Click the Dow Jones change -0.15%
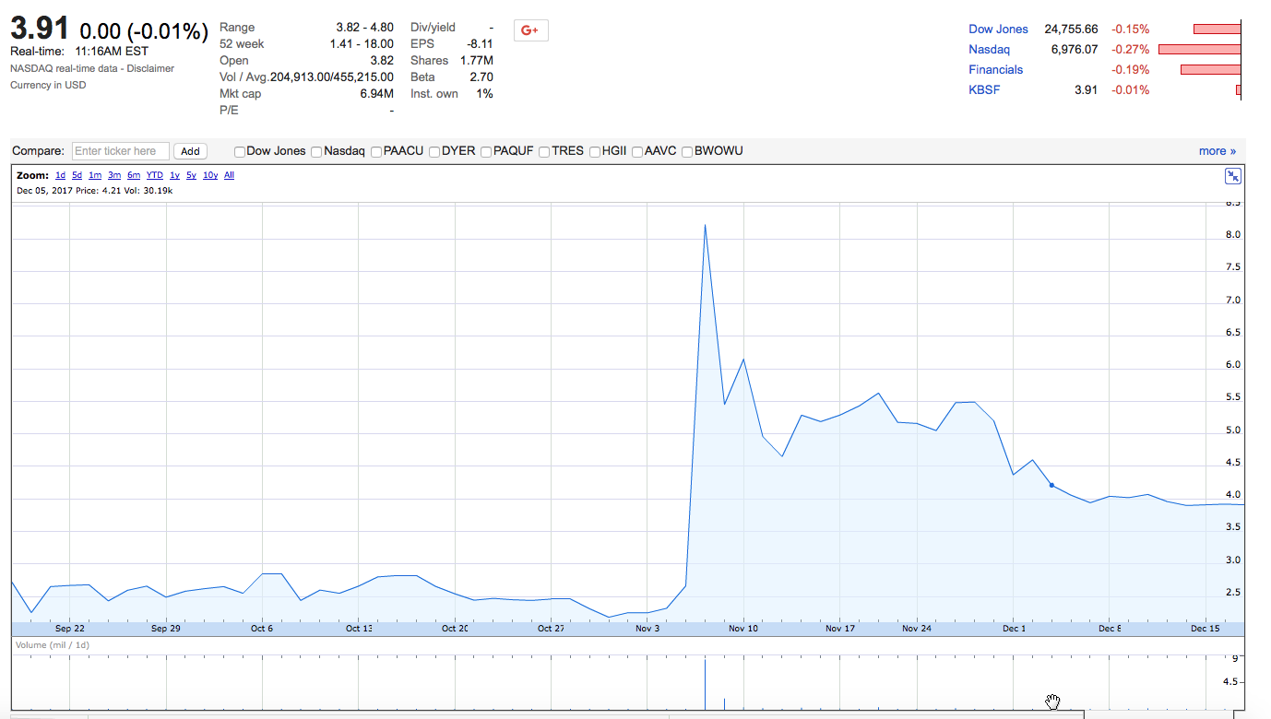The image size is (1271, 719). tap(1131, 29)
